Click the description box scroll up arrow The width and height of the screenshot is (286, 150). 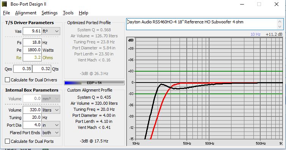pyautogui.click(x=280, y=22)
